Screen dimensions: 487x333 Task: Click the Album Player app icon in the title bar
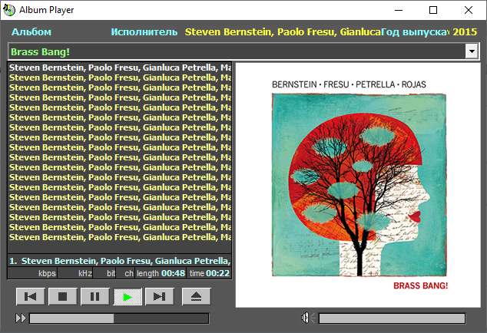tap(9, 10)
